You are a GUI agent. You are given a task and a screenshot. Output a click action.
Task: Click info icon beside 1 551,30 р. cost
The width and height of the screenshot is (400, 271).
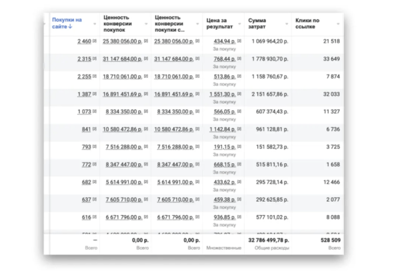tap(238, 95)
